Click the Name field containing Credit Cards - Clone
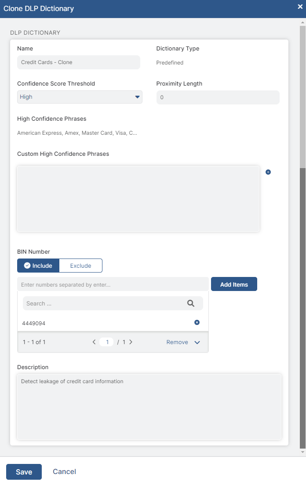The width and height of the screenshot is (306, 485). (x=78, y=62)
